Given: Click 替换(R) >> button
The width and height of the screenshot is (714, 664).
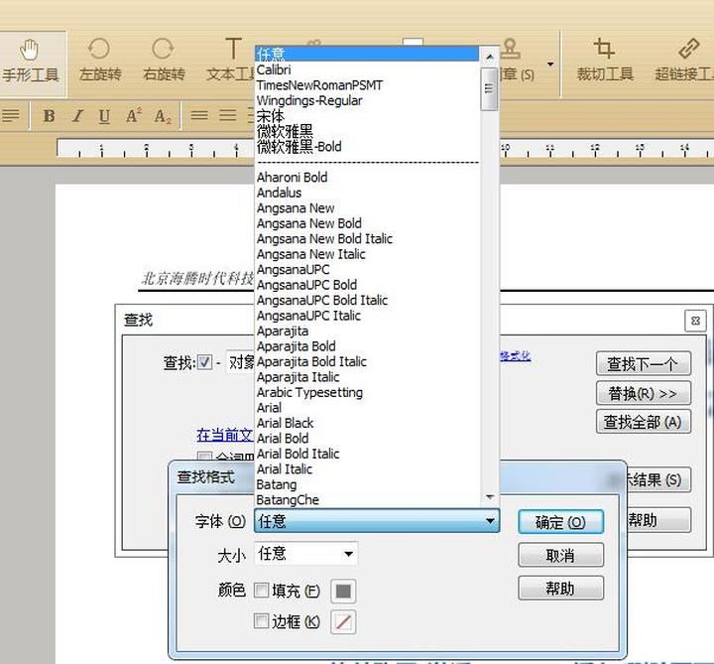Looking at the screenshot, I should pos(643,393).
